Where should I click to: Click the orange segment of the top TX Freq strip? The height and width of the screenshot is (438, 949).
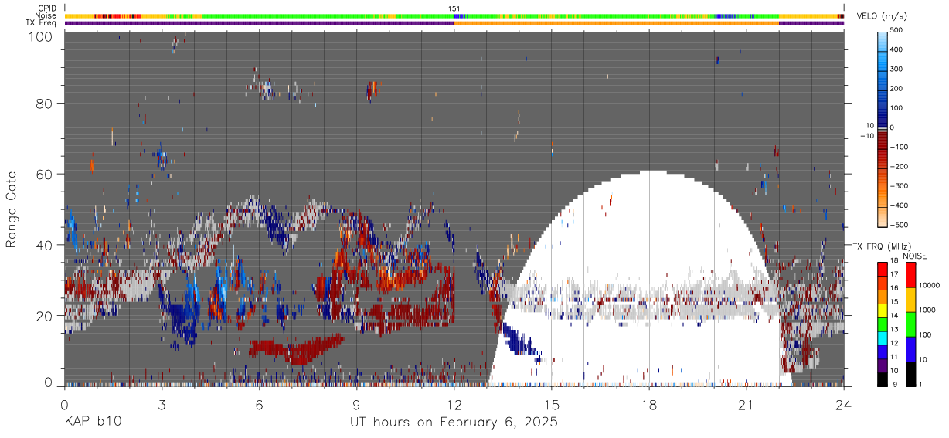(616, 23)
